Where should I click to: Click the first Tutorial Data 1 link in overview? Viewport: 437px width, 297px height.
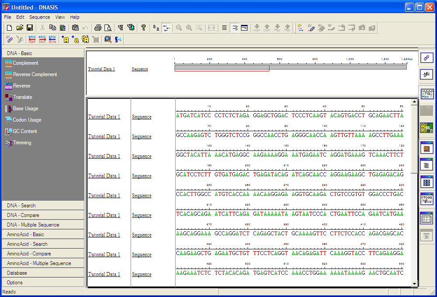tap(101, 69)
